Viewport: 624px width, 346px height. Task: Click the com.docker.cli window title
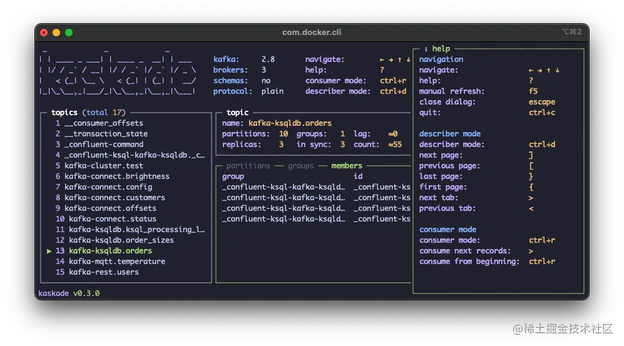(x=312, y=32)
